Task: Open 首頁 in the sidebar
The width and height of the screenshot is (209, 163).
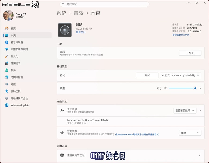Action: [27, 28]
